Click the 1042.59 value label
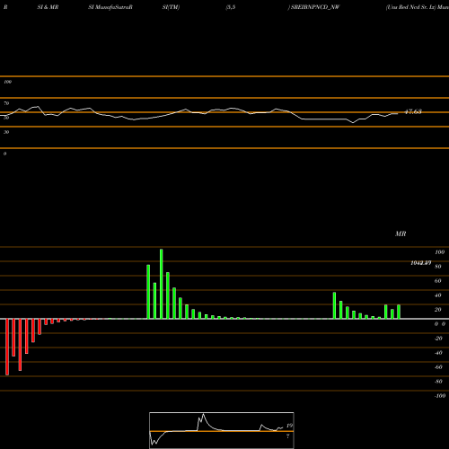Viewport: 449px width, 449px height. point(421,263)
